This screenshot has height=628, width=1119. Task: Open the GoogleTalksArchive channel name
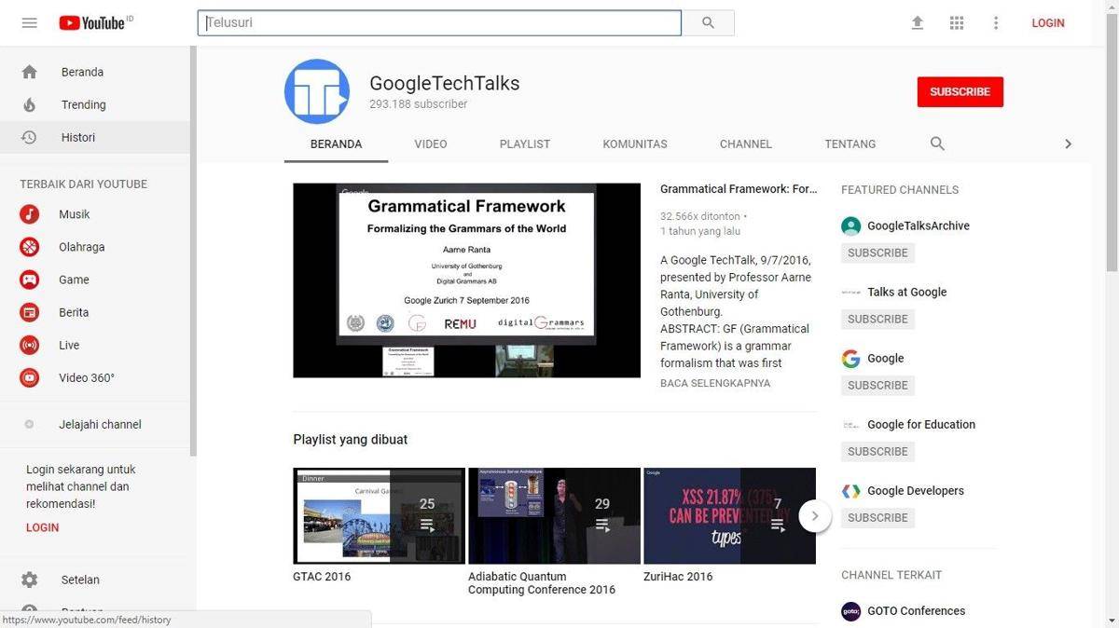tap(919, 225)
